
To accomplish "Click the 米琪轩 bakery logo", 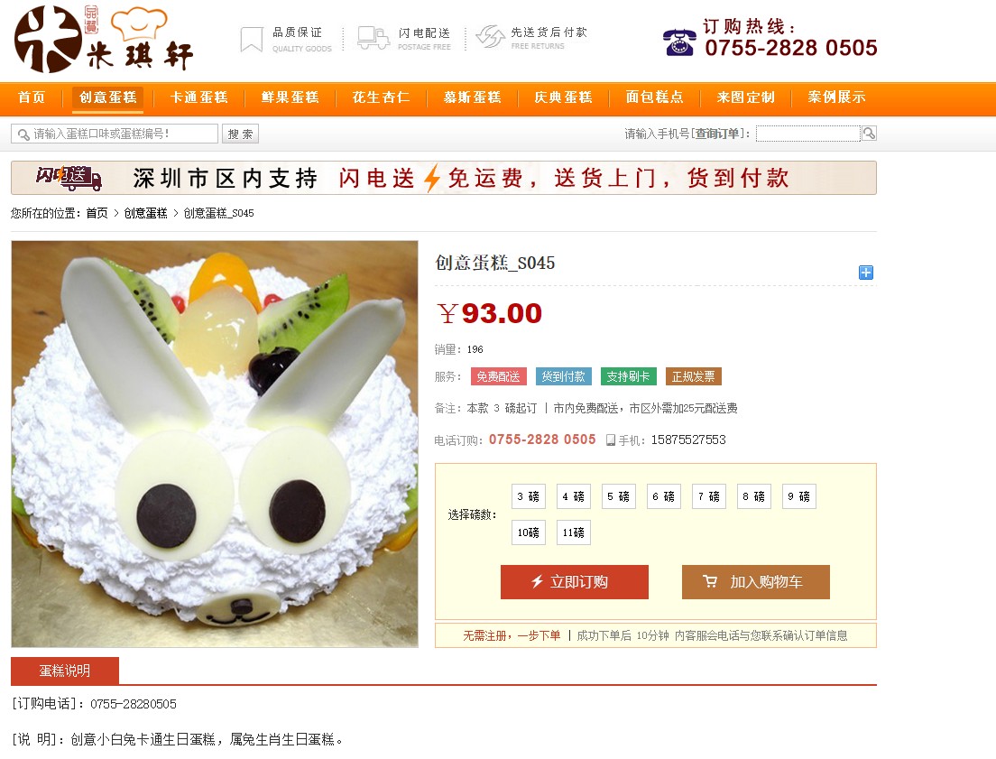I will tap(104, 39).
